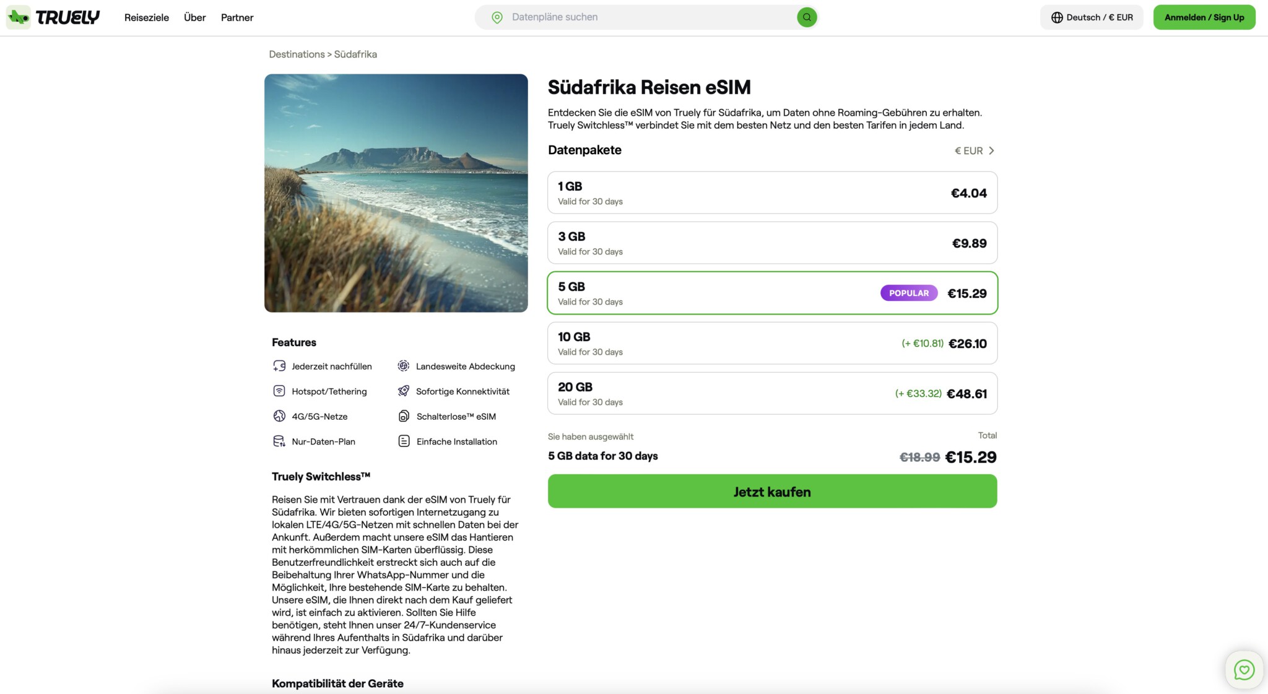Click the Einfache Installation icon
Screen dimensions: 1268x694
[404, 441]
